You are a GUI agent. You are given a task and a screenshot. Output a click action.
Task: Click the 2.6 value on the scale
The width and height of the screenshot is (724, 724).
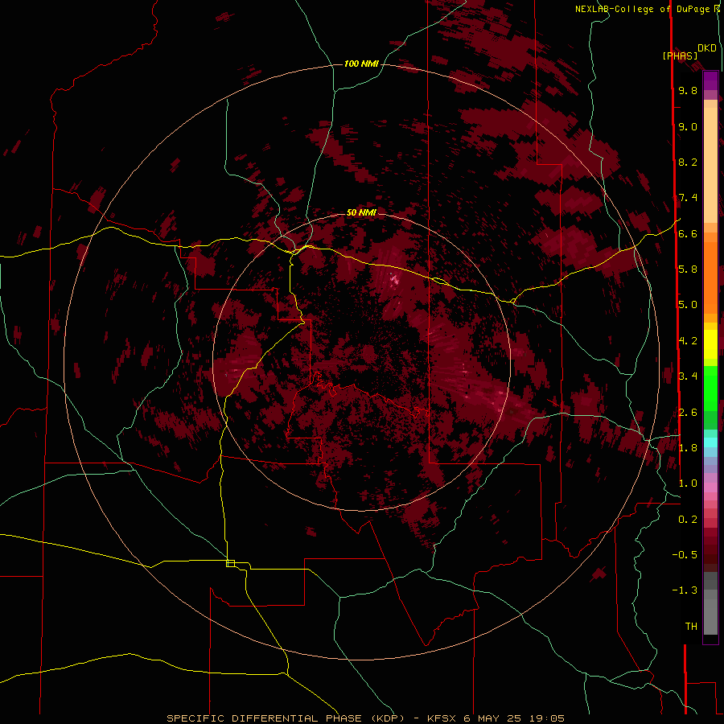[688, 412]
